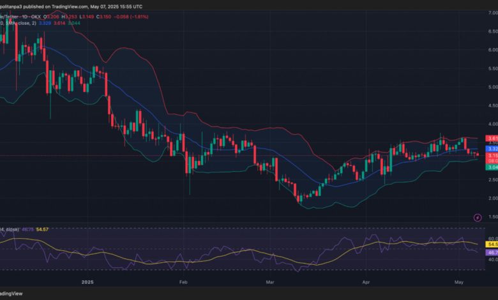The image size is (498, 300).
Task: Click the green lower band value 3.044
Action: [x=74, y=23]
